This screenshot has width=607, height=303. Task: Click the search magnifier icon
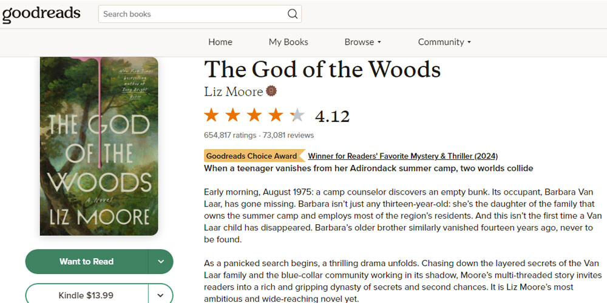point(293,14)
